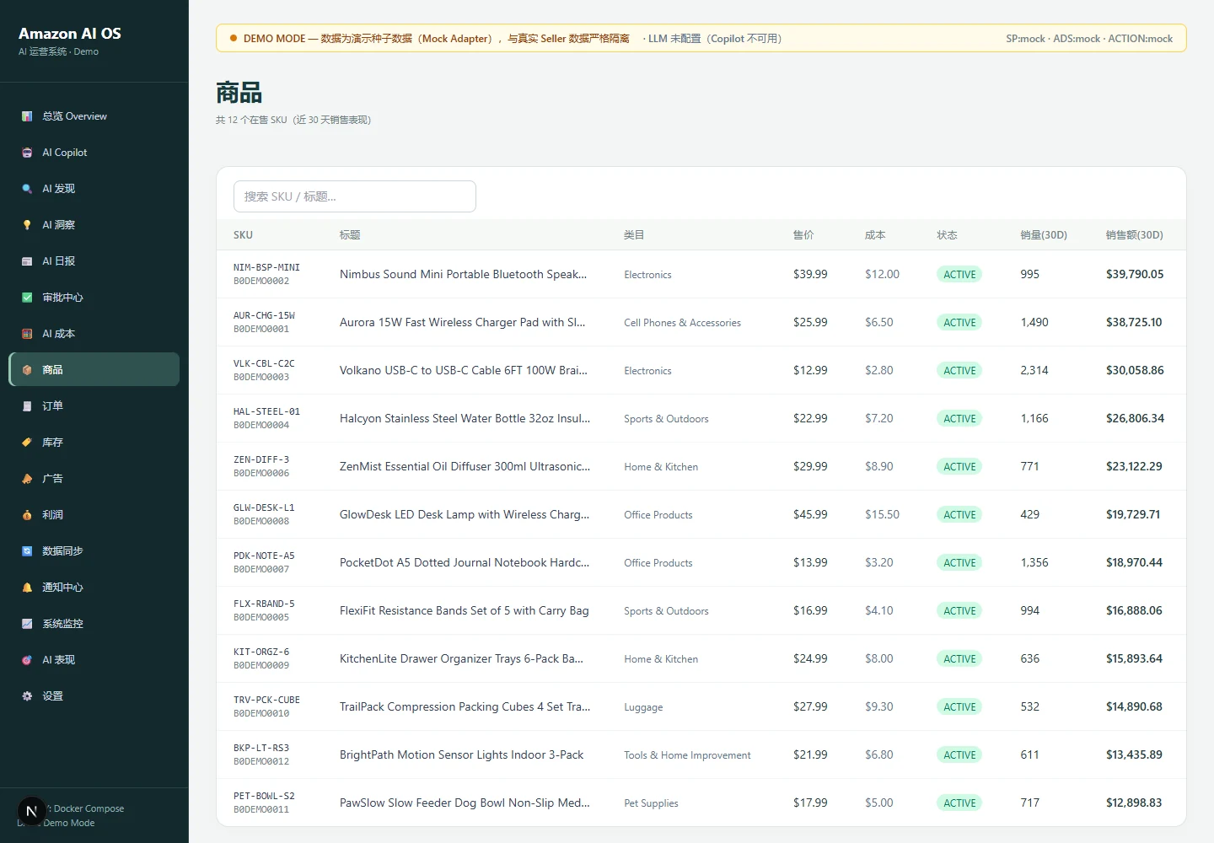The height and width of the screenshot is (843, 1214).
Task: Click the round N avatar badge
Action: click(x=32, y=812)
